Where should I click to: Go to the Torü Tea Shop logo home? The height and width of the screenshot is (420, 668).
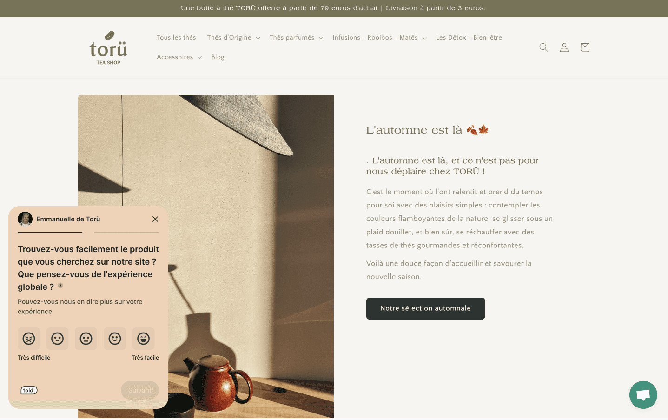coord(108,47)
